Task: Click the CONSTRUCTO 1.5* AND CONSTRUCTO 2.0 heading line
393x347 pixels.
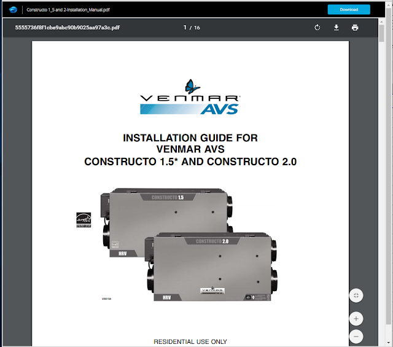Action: (190, 162)
